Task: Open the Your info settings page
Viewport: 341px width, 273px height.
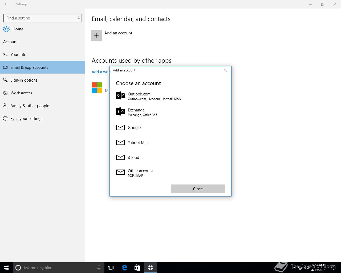Action: coord(43,54)
